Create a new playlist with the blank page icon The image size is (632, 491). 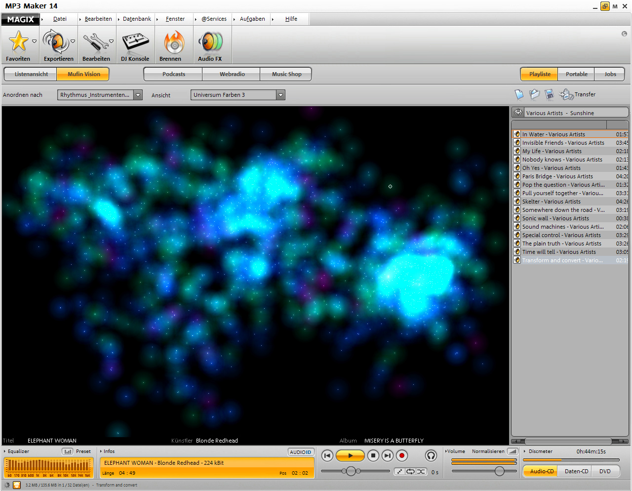pos(519,94)
